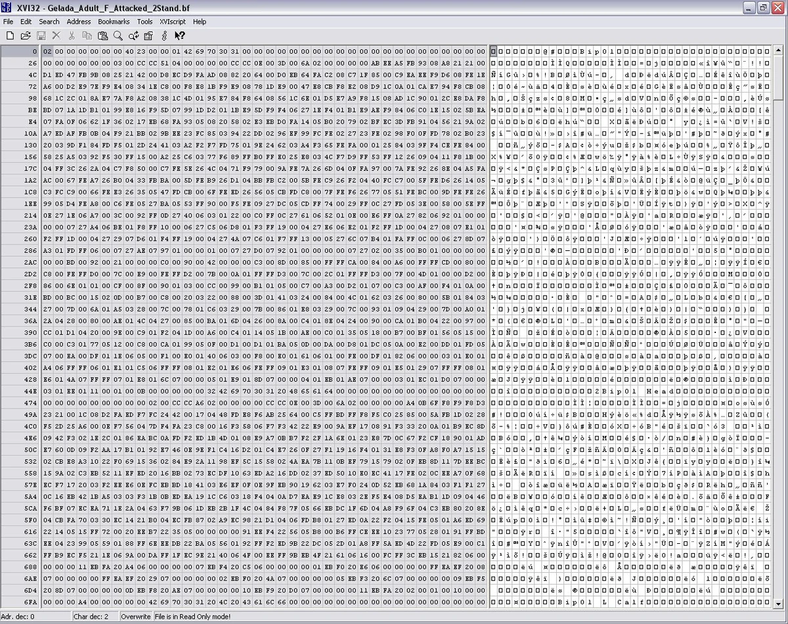
Task: Open Find with the magnifier icon
Action: pos(118,35)
